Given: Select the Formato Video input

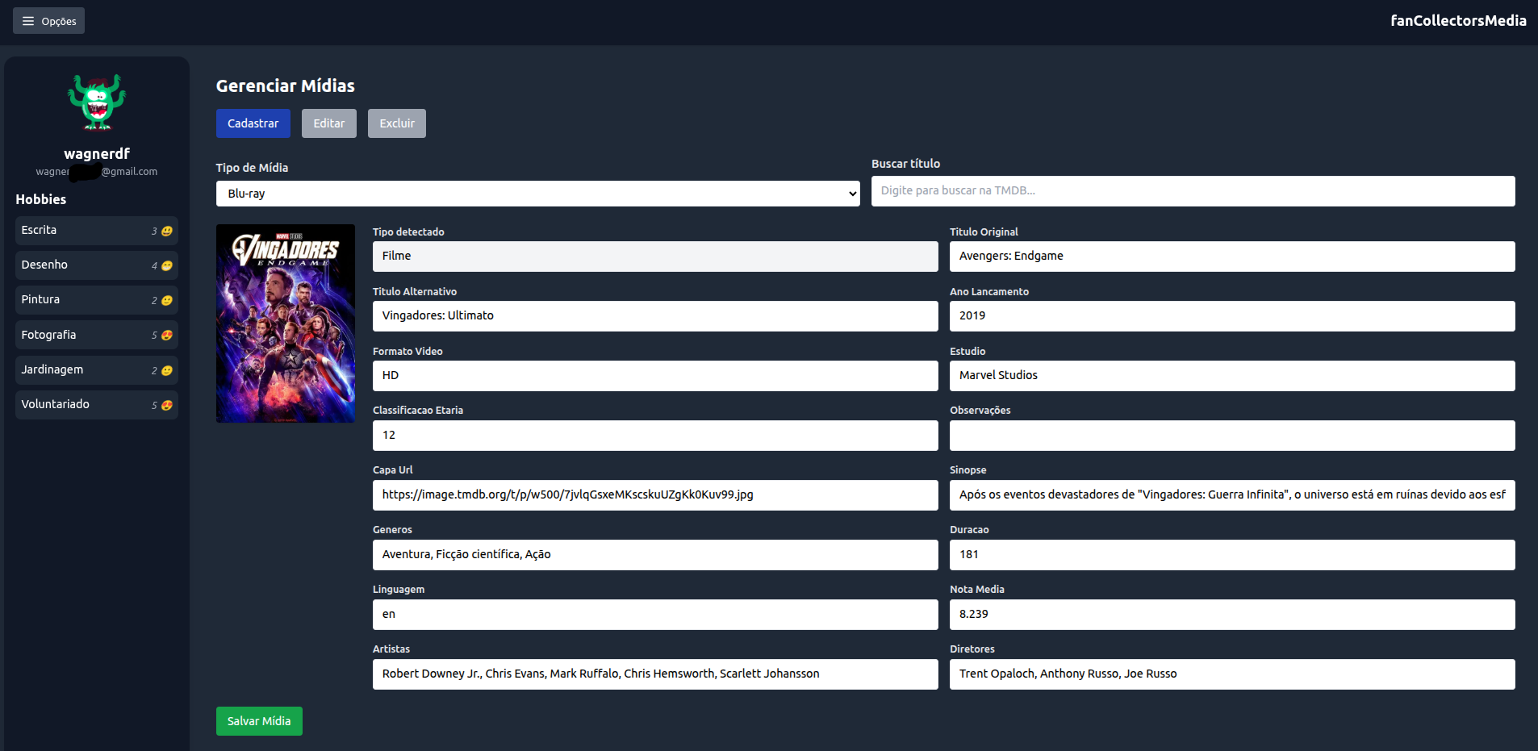Looking at the screenshot, I should click(x=655, y=376).
